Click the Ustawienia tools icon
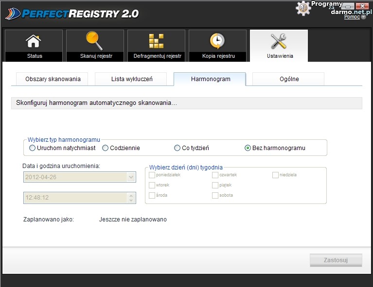Screen dimensions: 373x287 coord(279,41)
